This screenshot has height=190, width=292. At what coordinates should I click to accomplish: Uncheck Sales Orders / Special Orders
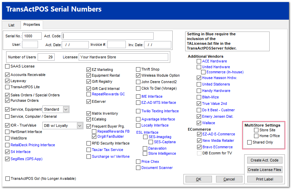coord(7,95)
